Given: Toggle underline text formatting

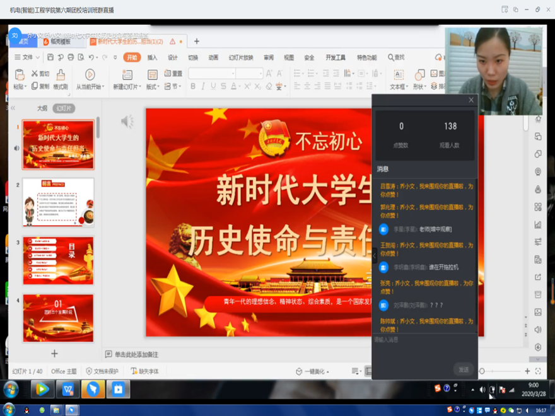Looking at the screenshot, I should click(213, 86).
